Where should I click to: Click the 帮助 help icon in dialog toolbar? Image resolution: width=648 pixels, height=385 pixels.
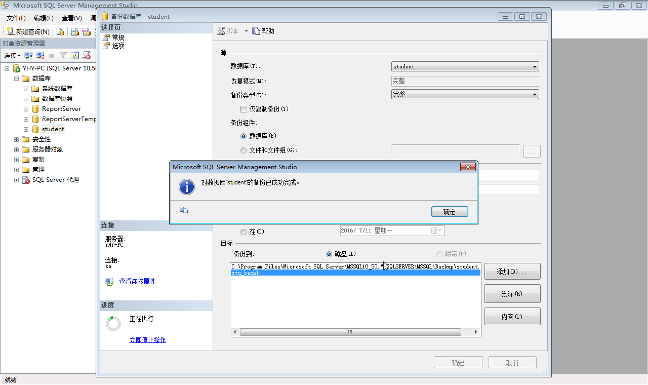click(x=256, y=31)
